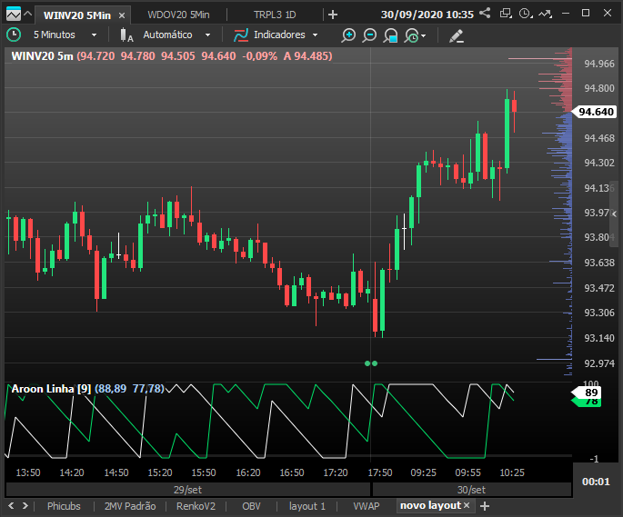
Task: Click the chart type line icon top-left
Action: coord(13,15)
